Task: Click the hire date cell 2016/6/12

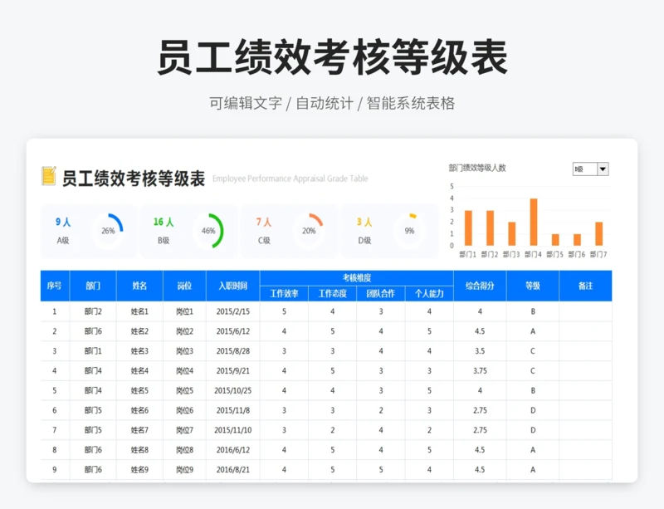Action: (x=233, y=450)
